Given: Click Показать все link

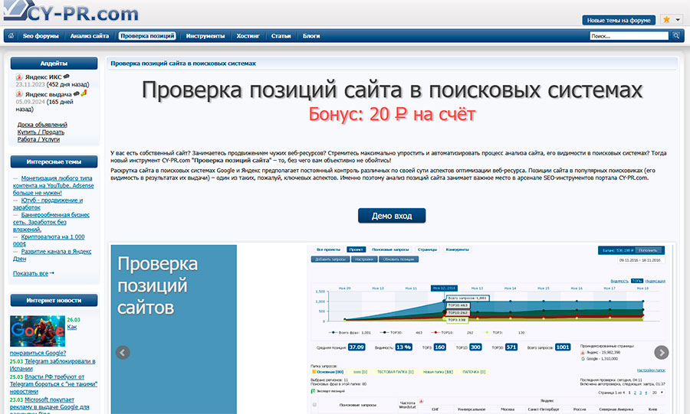Looking at the screenshot, I should (31, 273).
